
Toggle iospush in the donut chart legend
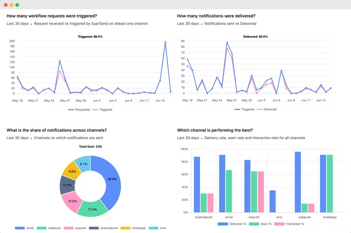(75, 228)
